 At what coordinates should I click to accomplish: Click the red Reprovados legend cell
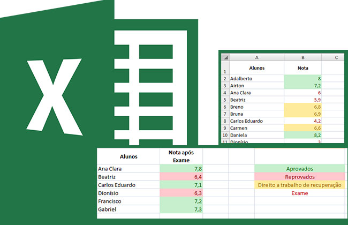click(300, 177)
